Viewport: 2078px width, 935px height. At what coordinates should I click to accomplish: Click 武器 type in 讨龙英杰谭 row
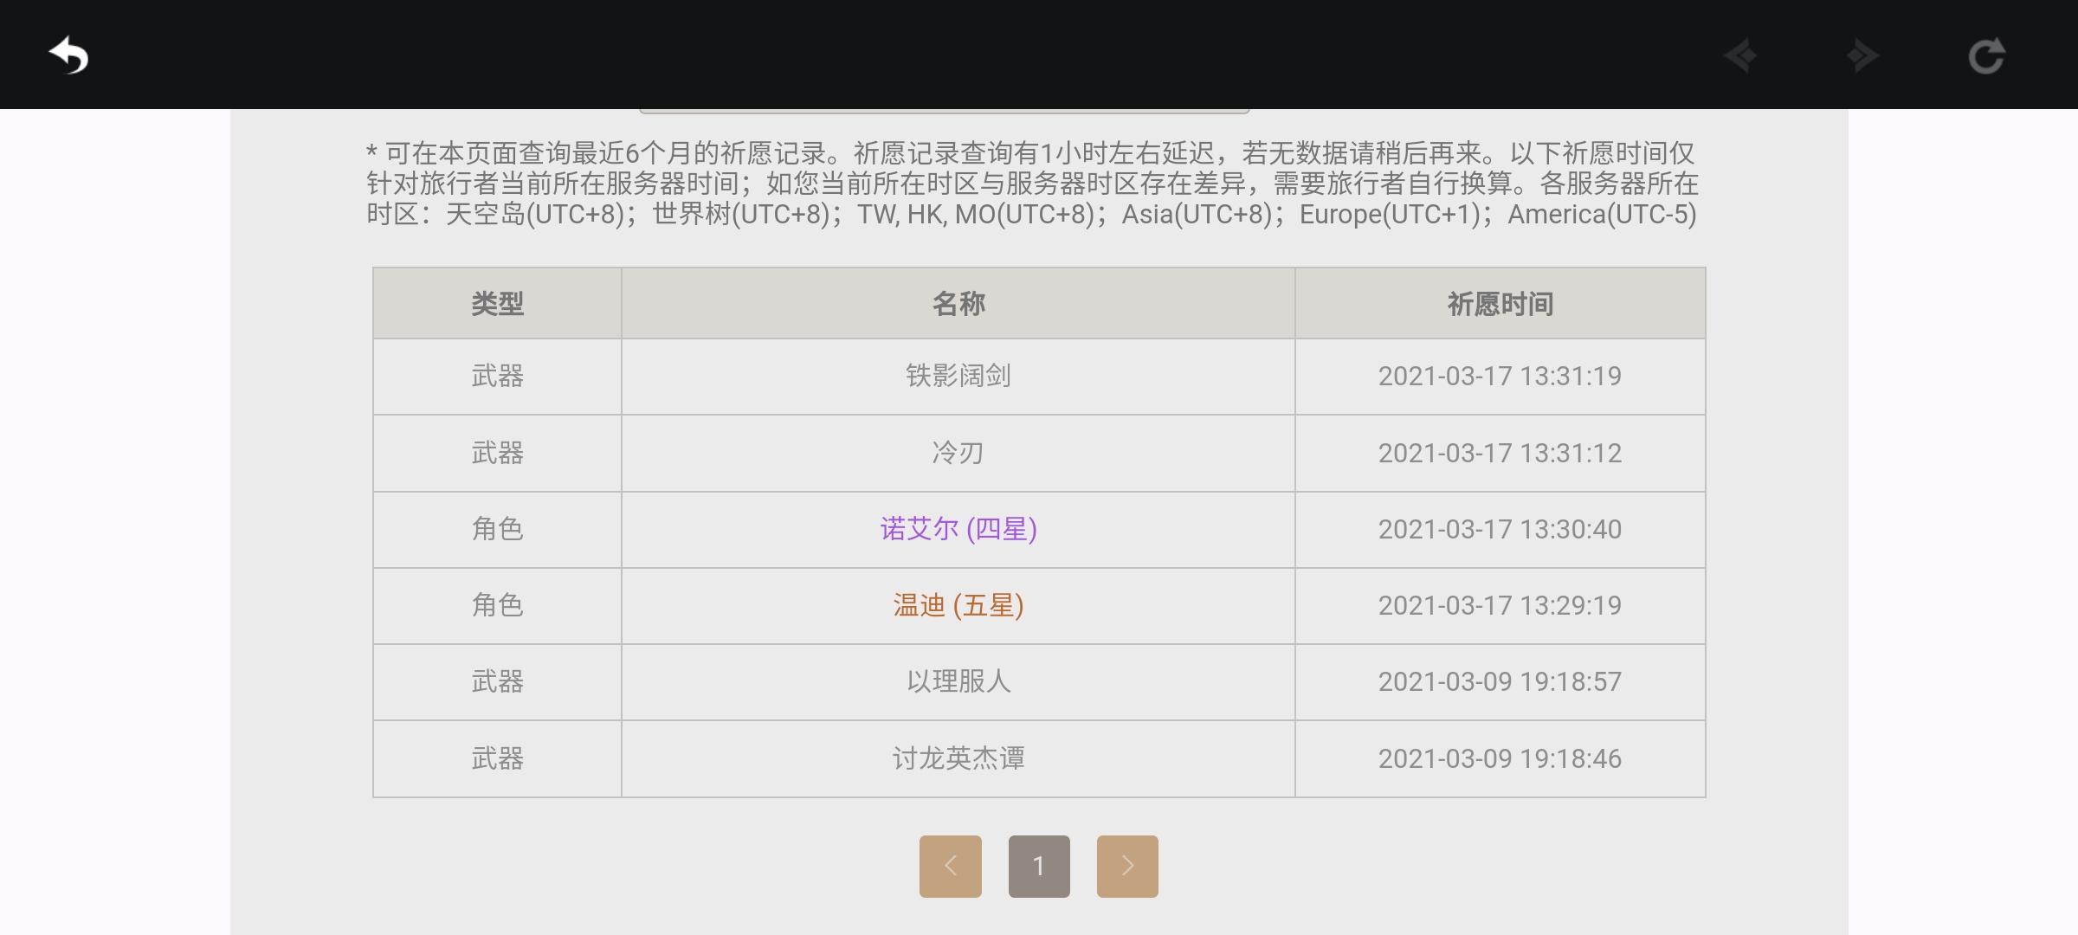(x=497, y=758)
